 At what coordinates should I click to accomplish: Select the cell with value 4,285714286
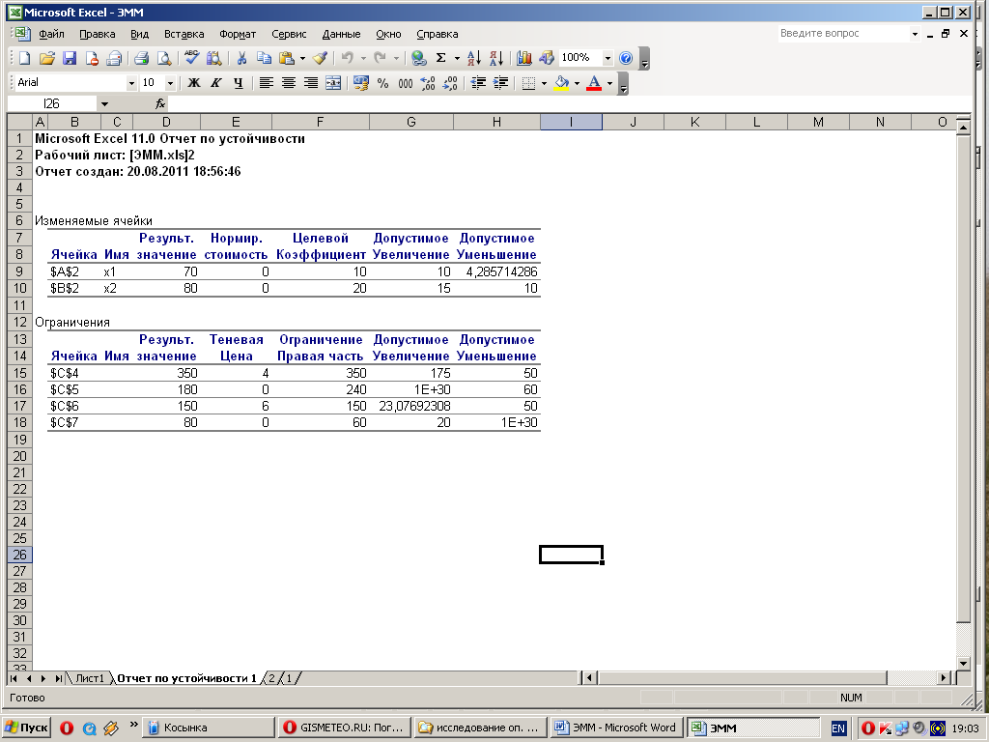pyautogui.click(x=497, y=271)
